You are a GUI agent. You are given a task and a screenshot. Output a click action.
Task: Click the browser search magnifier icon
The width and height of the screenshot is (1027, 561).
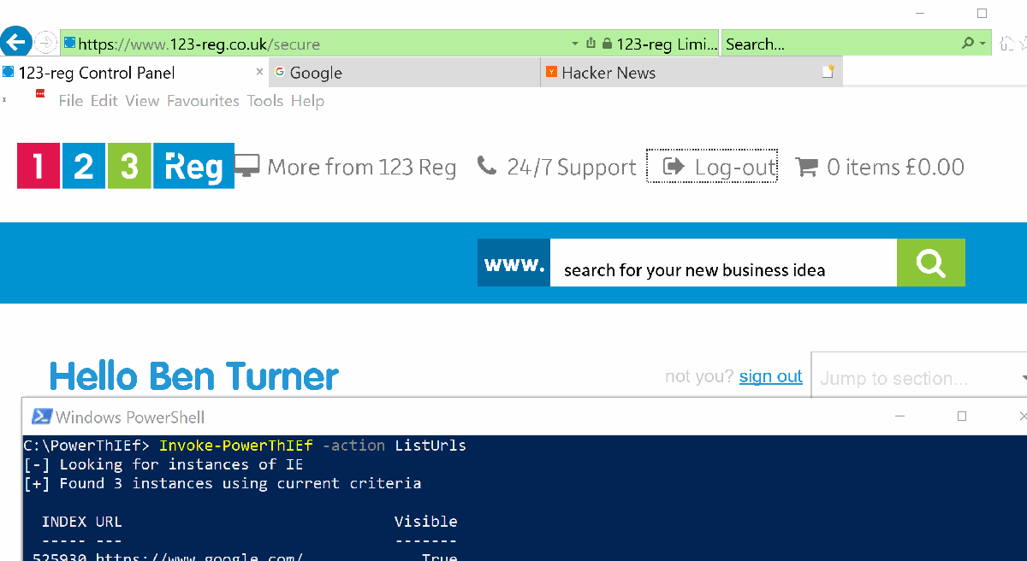[x=967, y=44]
